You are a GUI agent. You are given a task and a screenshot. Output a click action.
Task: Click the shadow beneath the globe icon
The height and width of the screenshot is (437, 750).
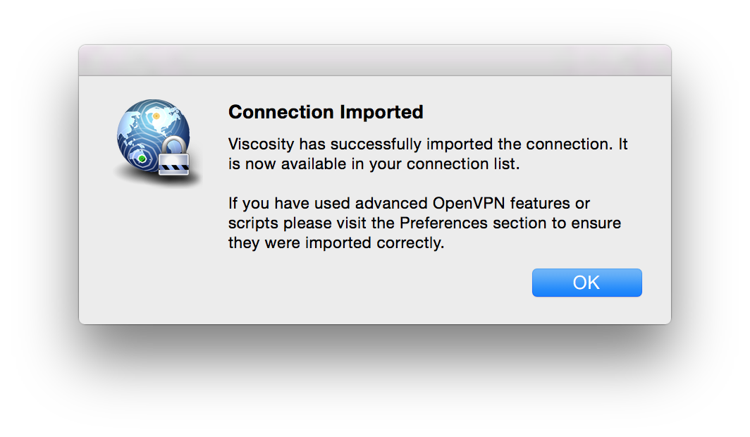click(158, 179)
